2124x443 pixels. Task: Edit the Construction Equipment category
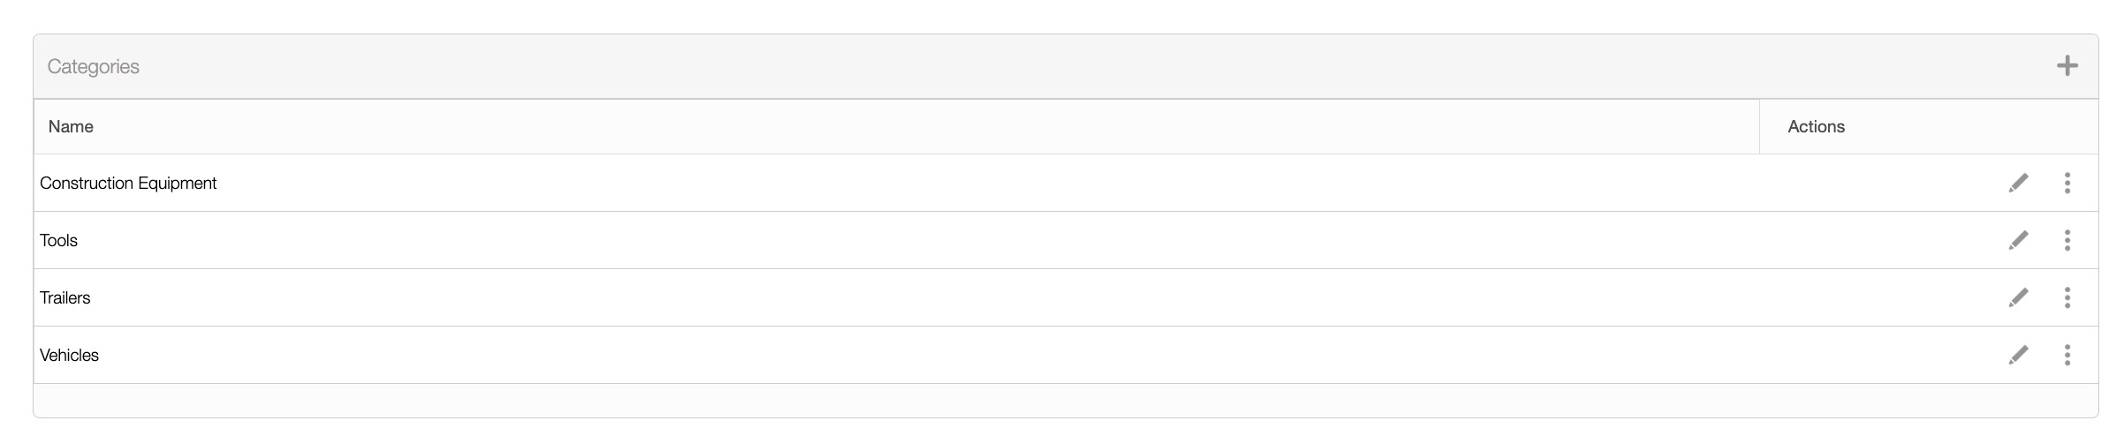click(x=2018, y=183)
